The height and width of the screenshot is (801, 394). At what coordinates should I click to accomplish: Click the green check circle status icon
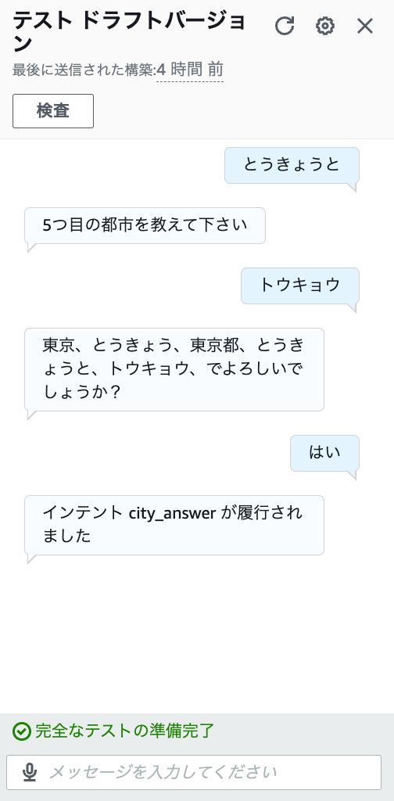coord(21,731)
